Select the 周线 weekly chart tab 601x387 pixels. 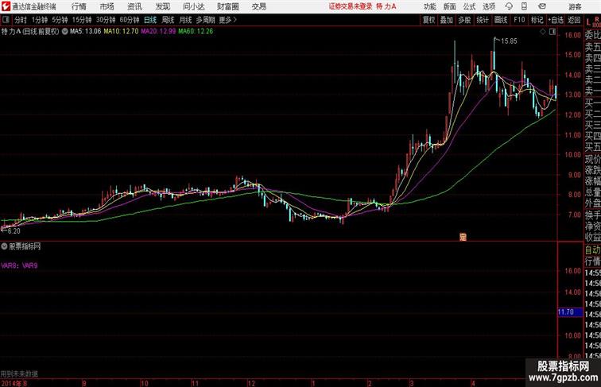click(168, 20)
